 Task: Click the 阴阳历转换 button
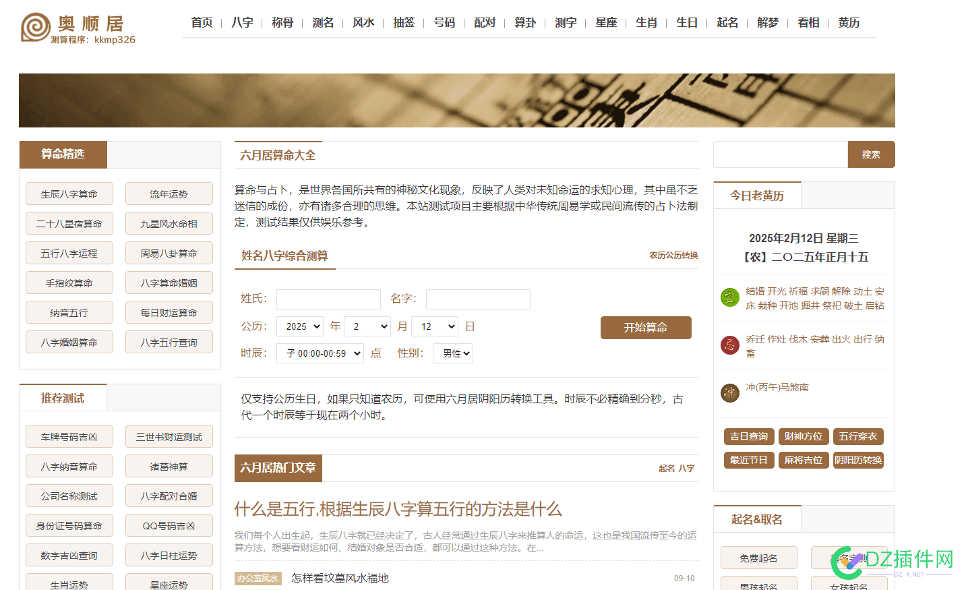(858, 461)
